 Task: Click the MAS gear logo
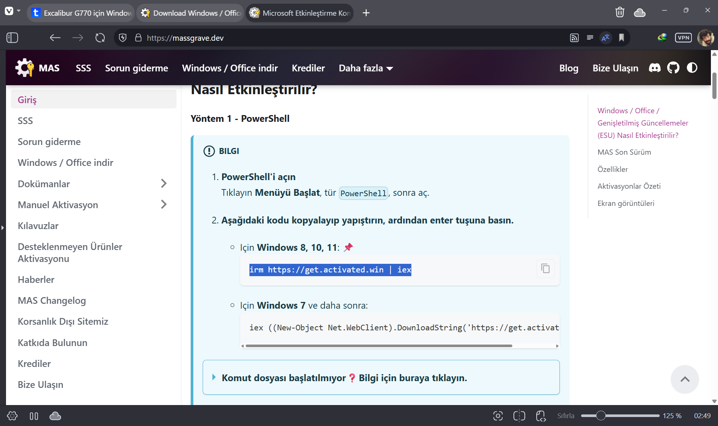coord(25,68)
